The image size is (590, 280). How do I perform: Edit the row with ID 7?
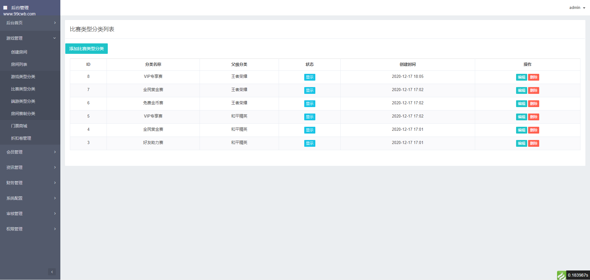[x=521, y=90]
